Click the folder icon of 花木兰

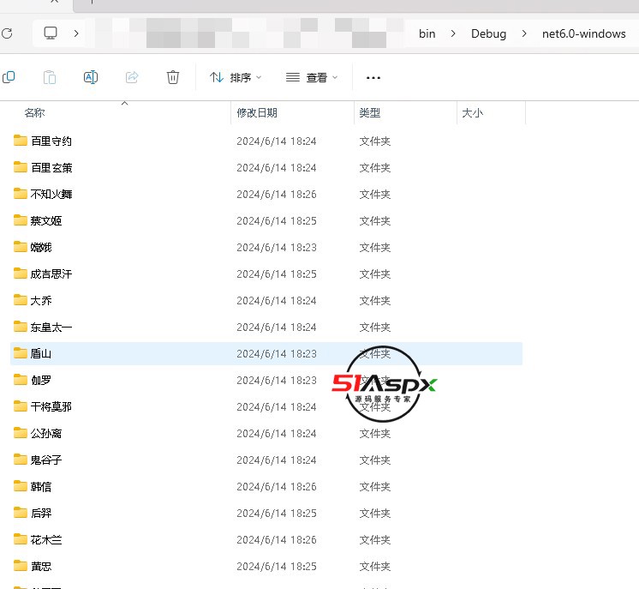click(21, 539)
